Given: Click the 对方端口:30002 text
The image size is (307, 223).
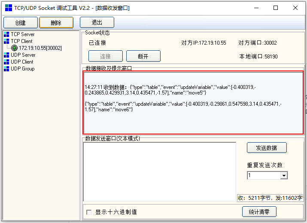Looking at the screenshot, I should 258,43.
